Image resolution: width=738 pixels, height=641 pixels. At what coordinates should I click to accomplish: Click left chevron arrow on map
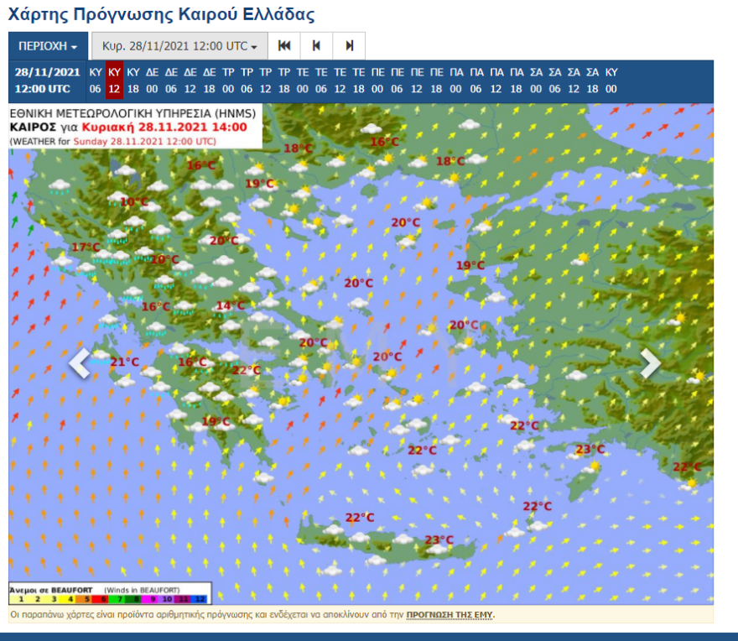click(x=80, y=363)
